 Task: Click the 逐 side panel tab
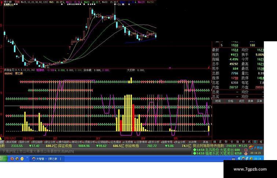click(x=220, y=142)
